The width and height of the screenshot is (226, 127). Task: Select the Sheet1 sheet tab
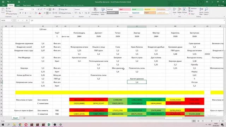(16, 118)
